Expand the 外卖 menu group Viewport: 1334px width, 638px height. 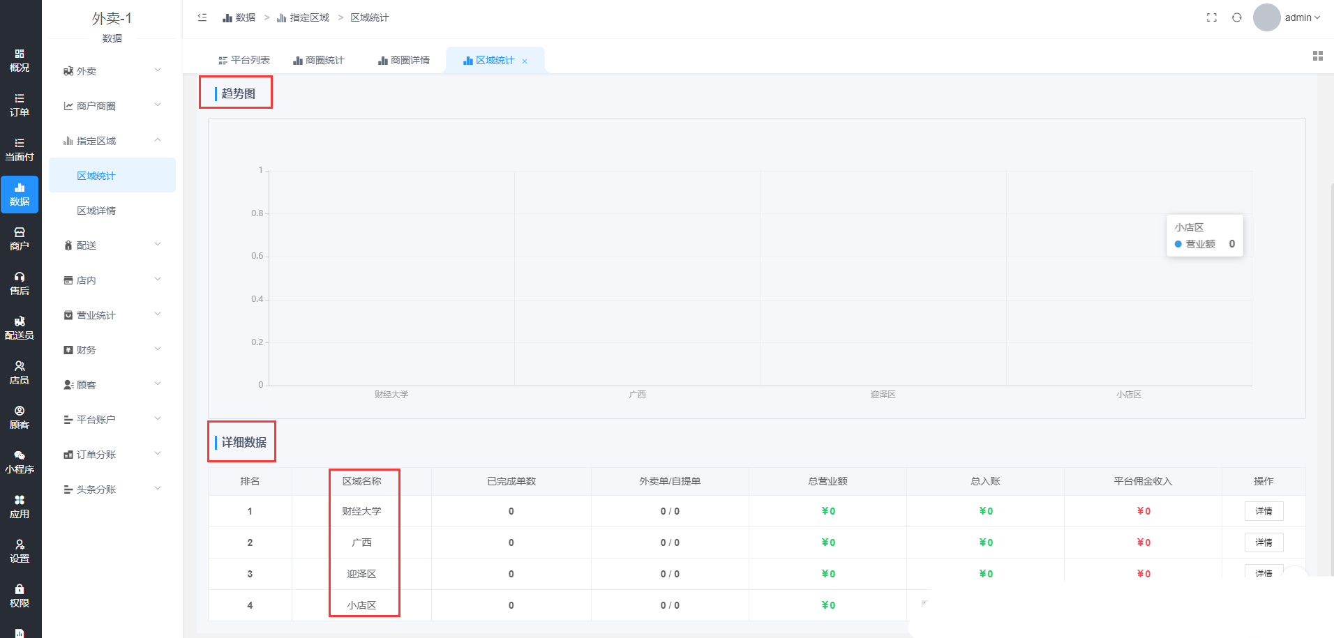pos(112,71)
